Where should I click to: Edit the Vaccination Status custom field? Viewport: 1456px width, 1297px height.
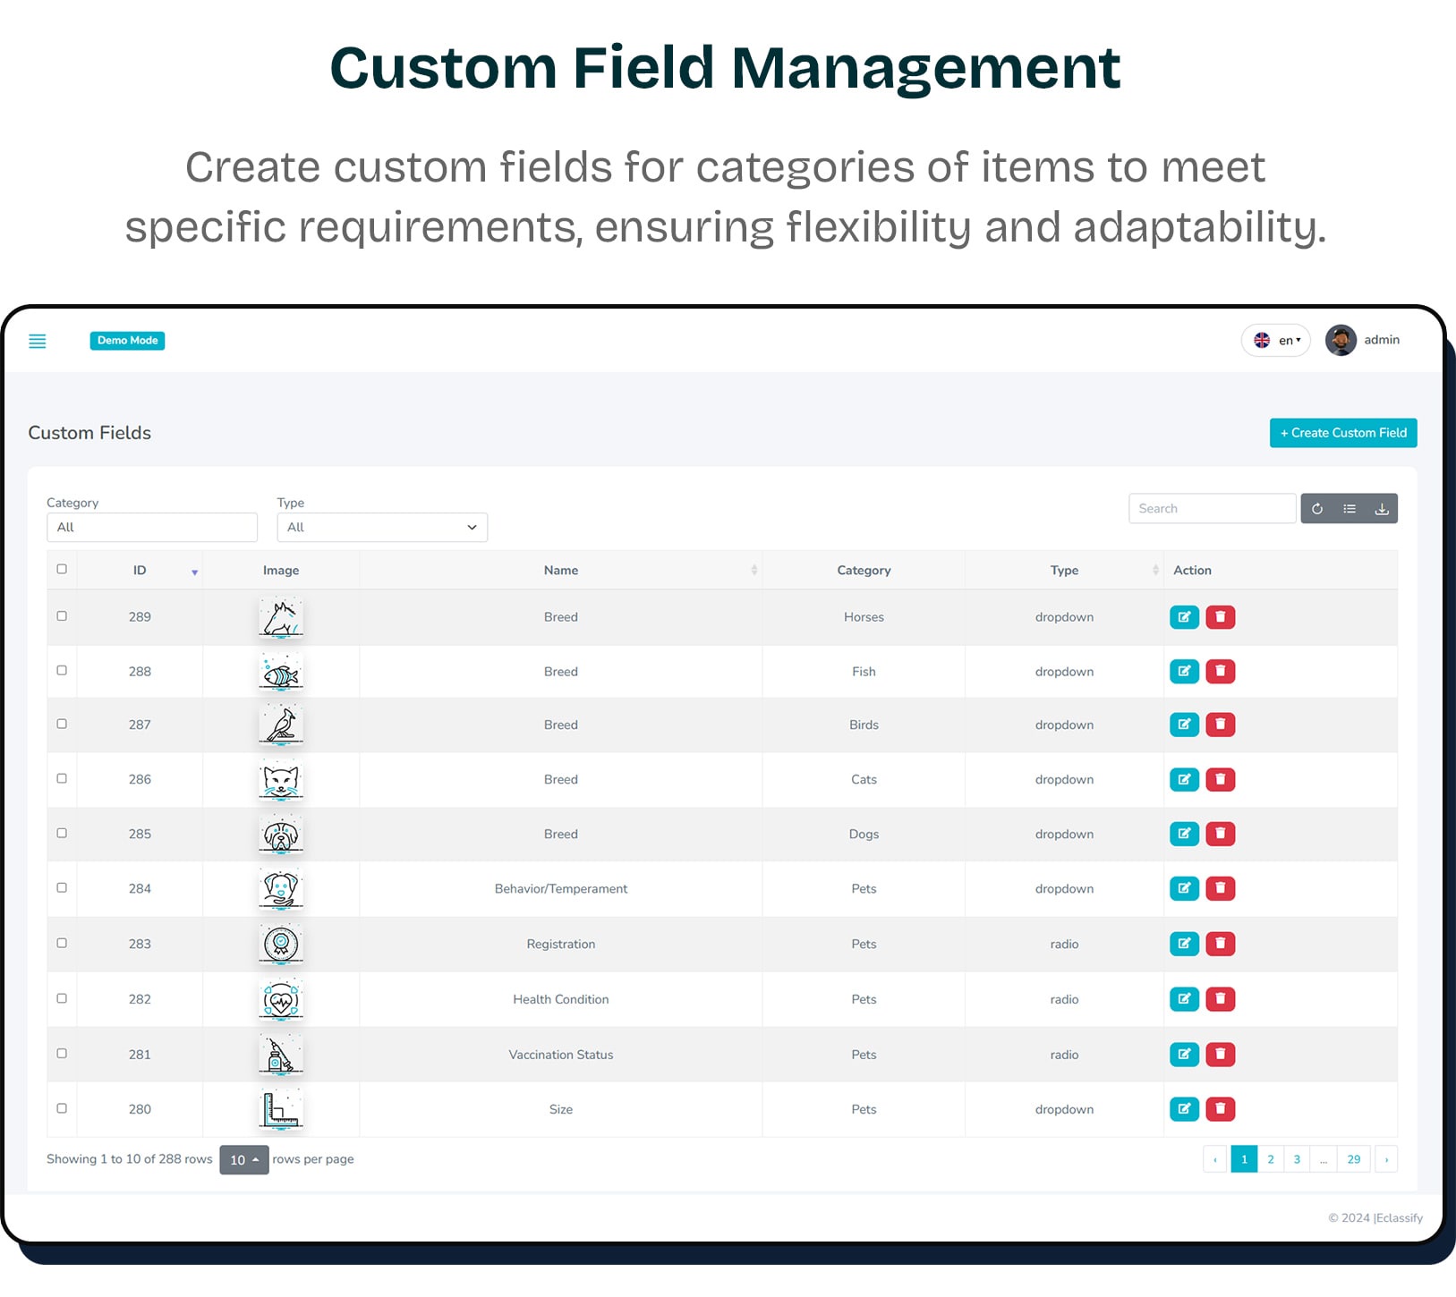click(1184, 1054)
